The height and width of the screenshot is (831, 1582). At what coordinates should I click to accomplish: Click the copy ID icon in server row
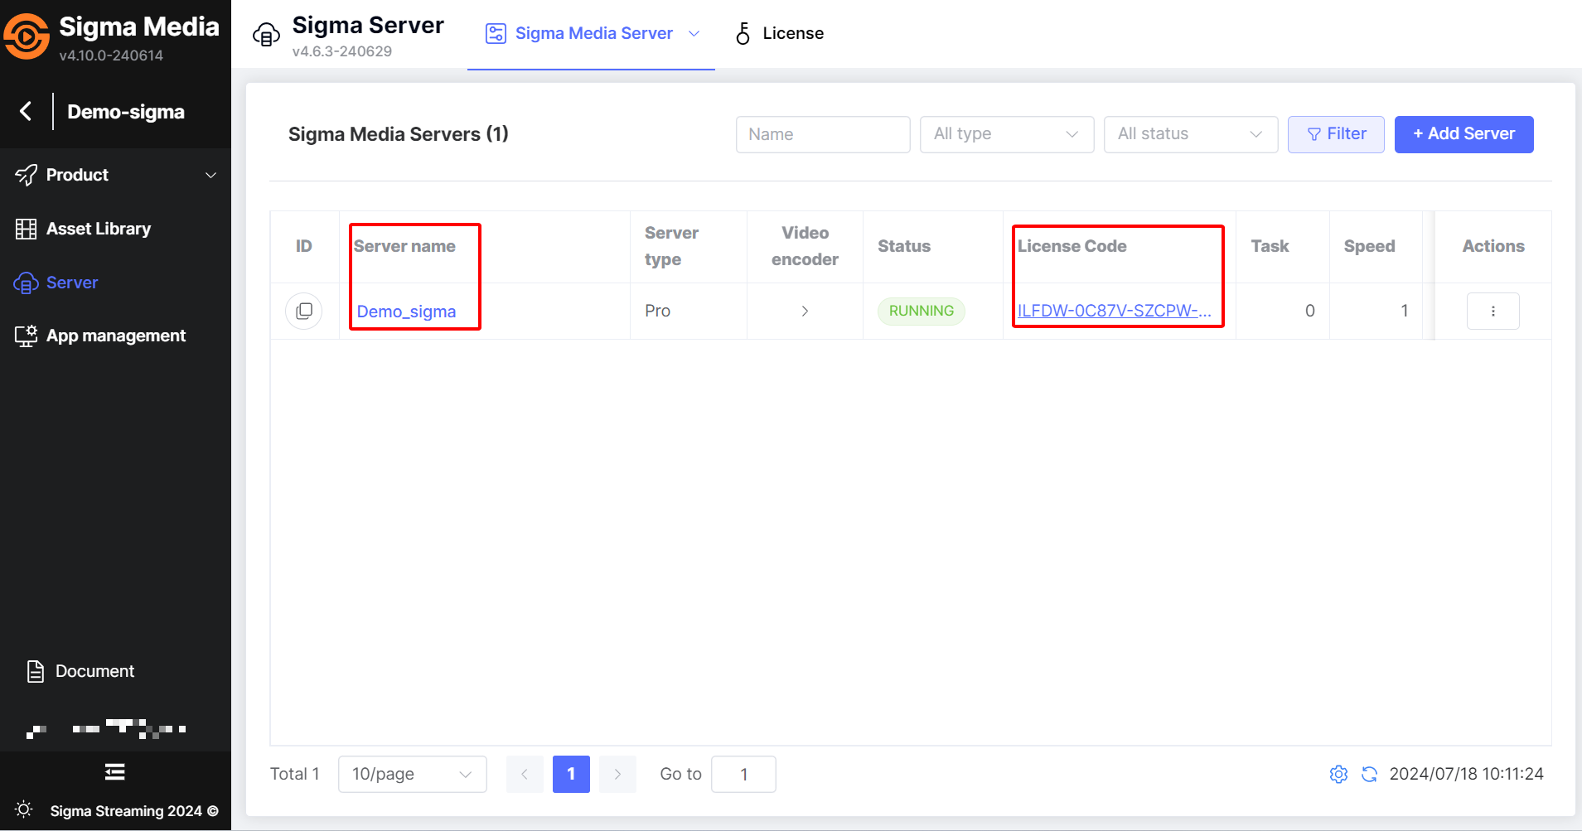pyautogui.click(x=304, y=311)
